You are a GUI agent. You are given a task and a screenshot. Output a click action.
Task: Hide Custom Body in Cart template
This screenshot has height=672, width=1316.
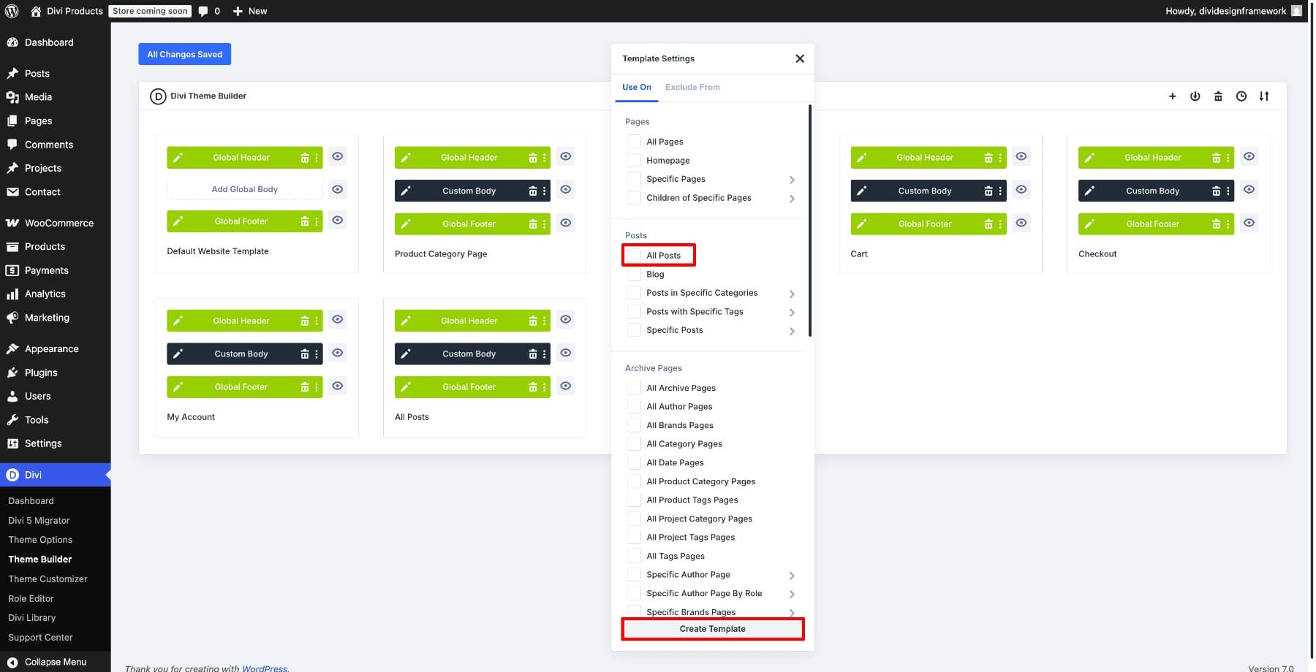[x=1021, y=190]
